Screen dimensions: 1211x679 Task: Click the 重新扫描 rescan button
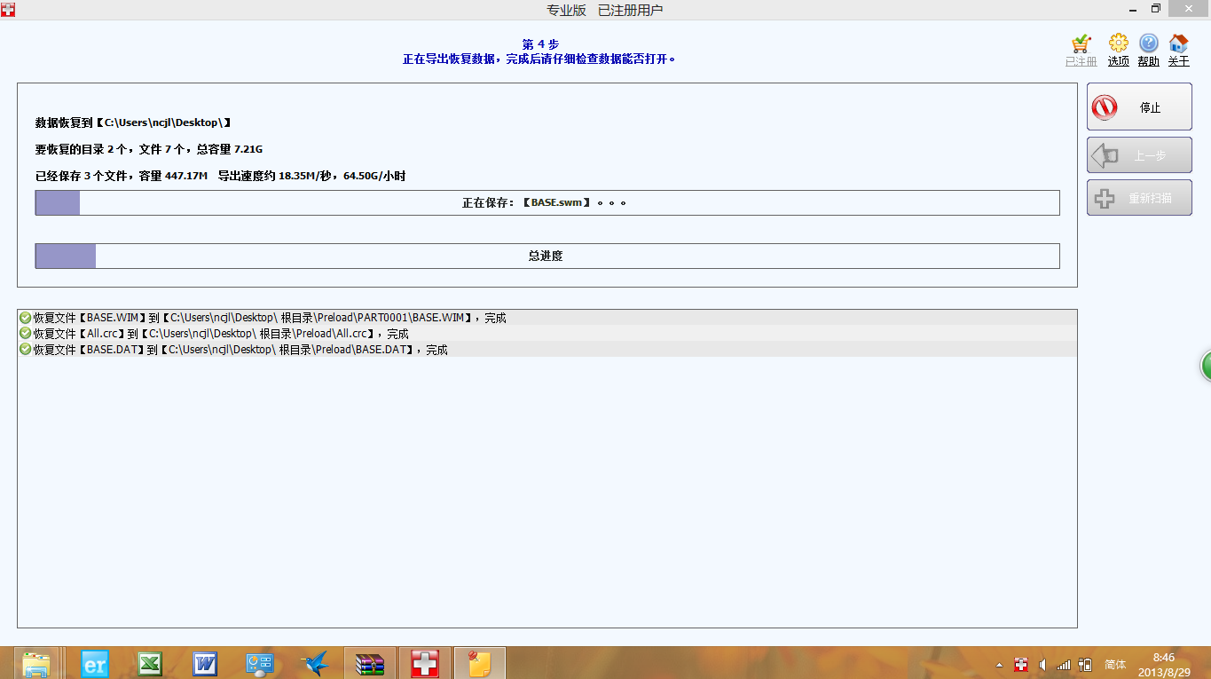(x=1139, y=198)
